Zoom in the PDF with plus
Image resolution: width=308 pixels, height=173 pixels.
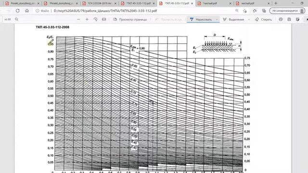87,19
